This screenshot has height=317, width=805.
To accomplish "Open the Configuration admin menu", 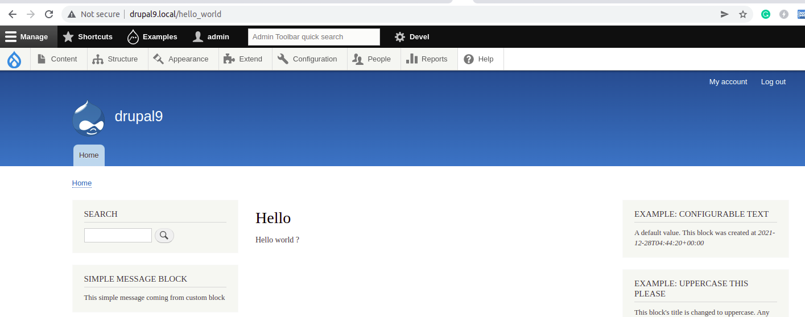I will click(309, 59).
